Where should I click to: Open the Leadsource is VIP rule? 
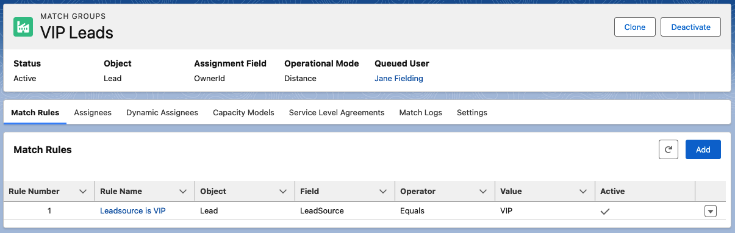click(x=133, y=210)
